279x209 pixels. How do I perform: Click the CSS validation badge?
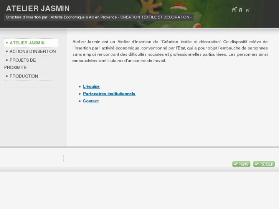241,164
